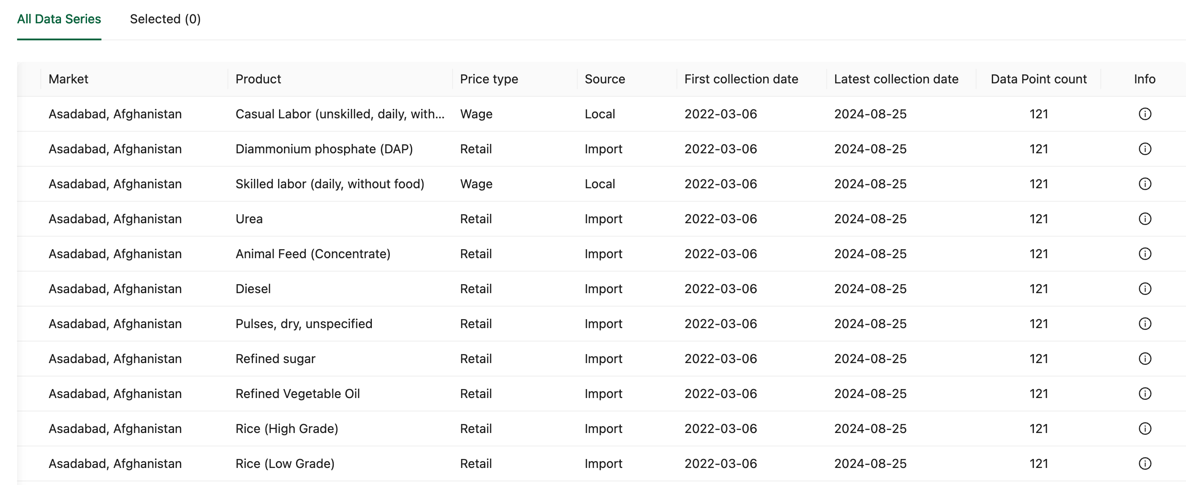Viewport: 1186px width, 485px height.
Task: View Refined Vegetable Oil series info
Action: [1145, 394]
